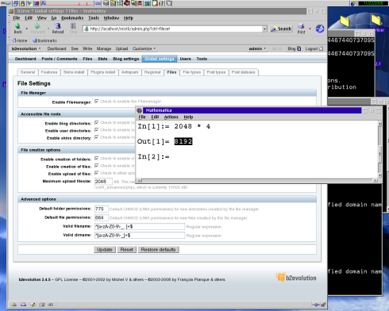Toggle Enable user directories checkbox
The width and height of the screenshot is (389, 311).
coord(97,130)
